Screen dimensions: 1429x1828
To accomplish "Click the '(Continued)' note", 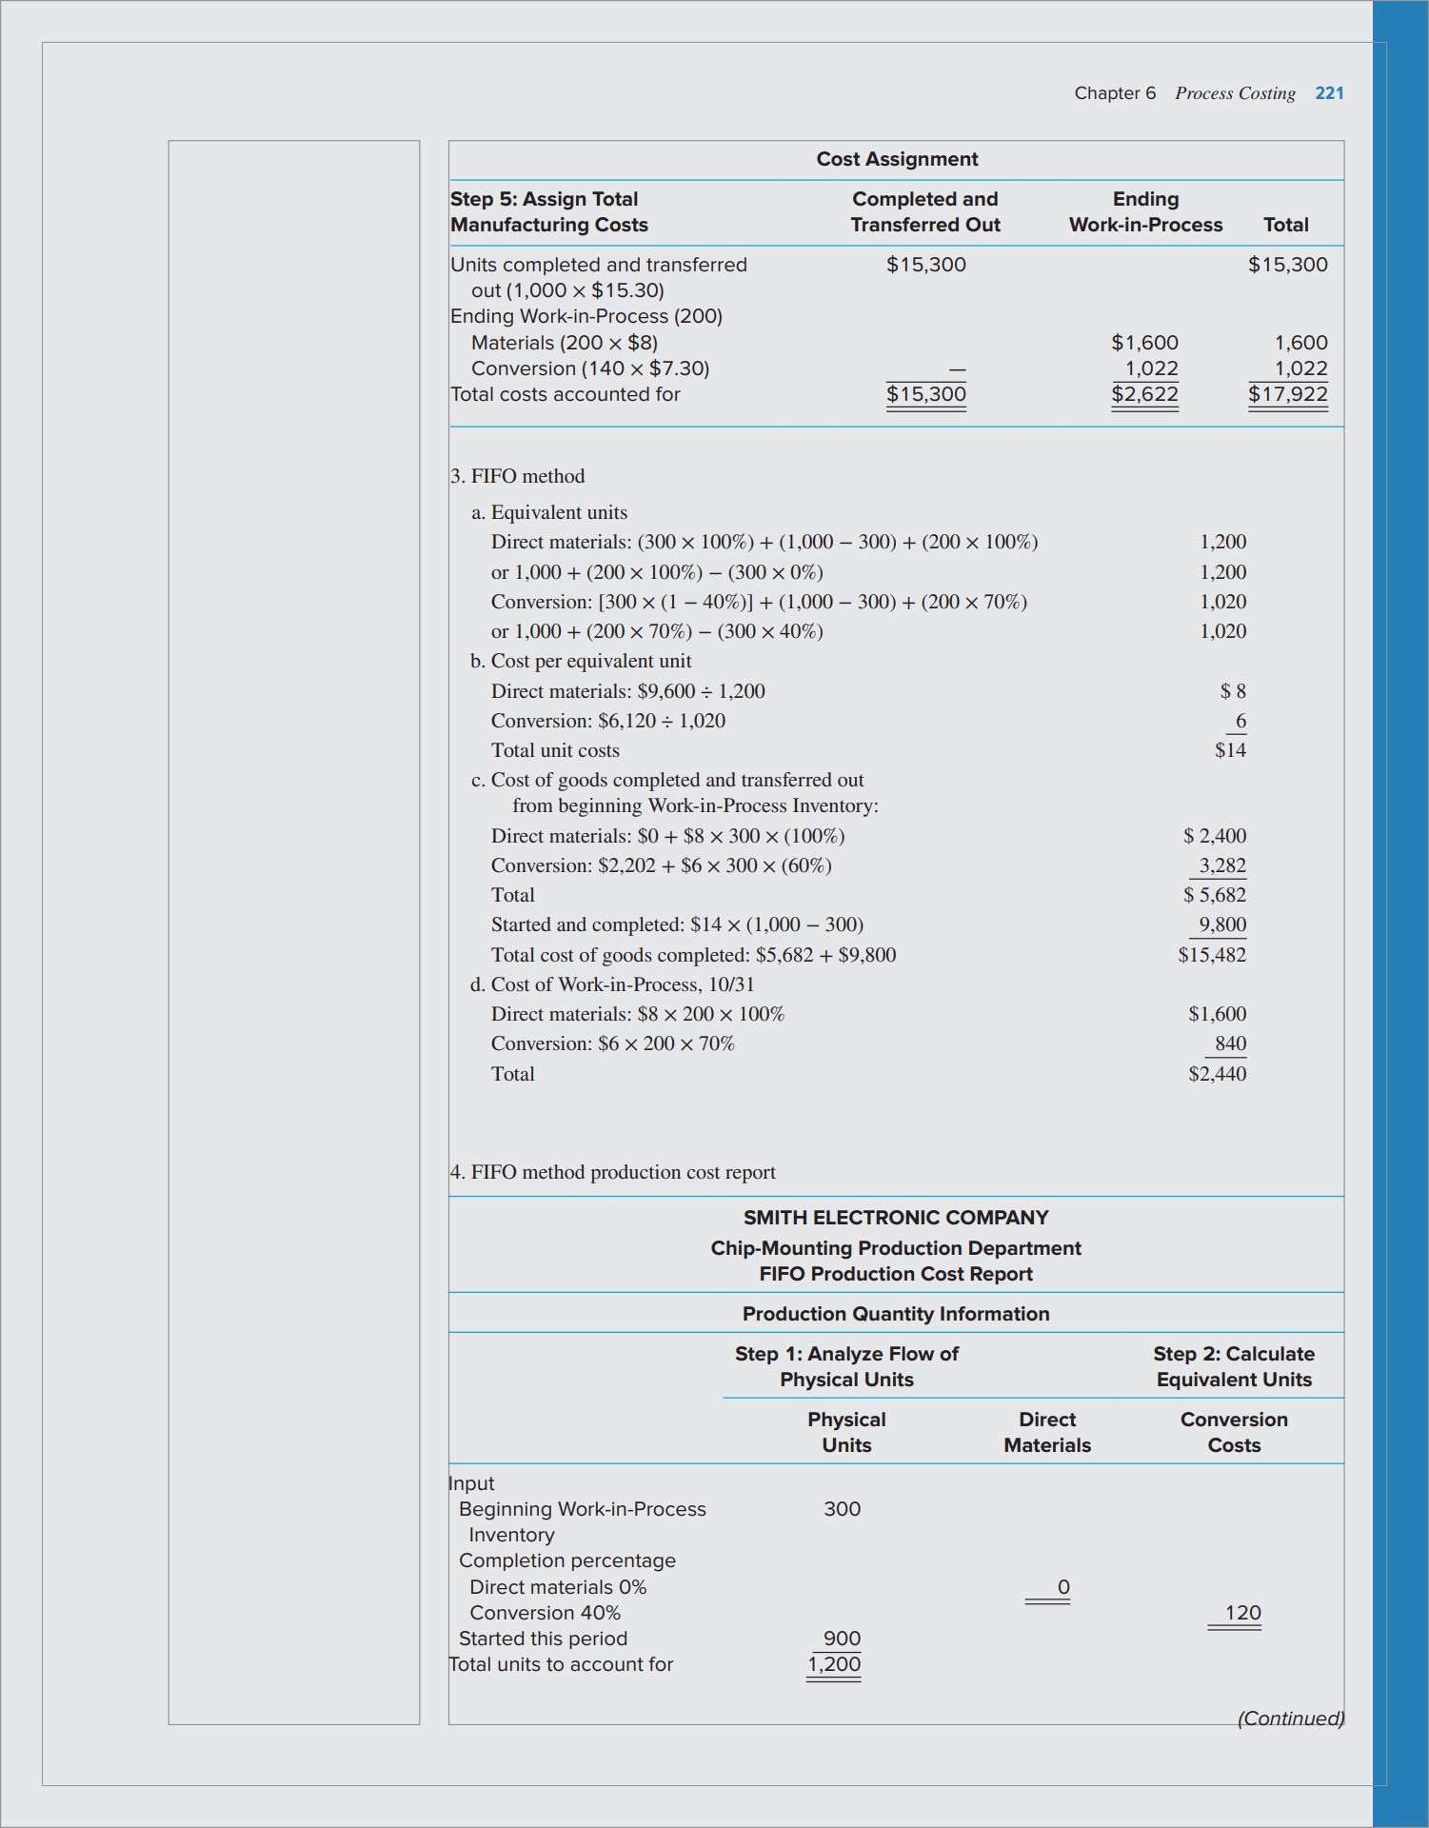I will 1291,1719.
